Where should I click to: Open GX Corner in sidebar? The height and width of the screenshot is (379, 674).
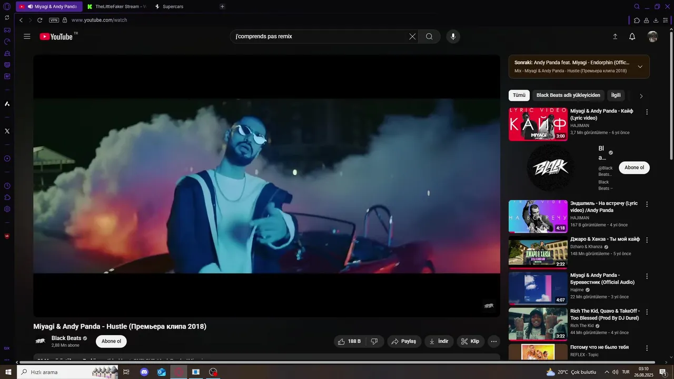tap(7, 348)
